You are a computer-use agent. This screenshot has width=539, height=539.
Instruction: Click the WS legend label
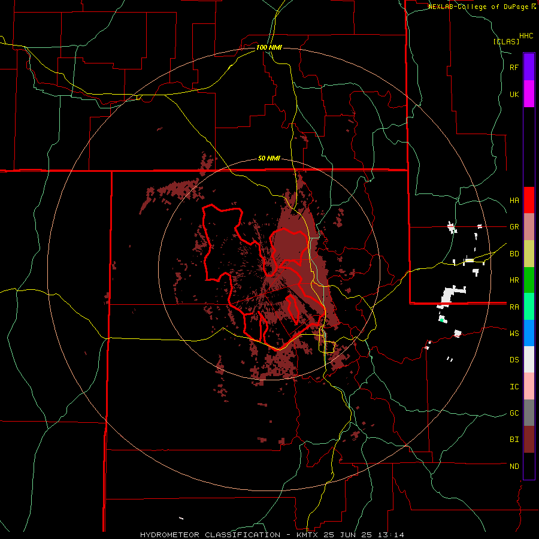point(514,333)
